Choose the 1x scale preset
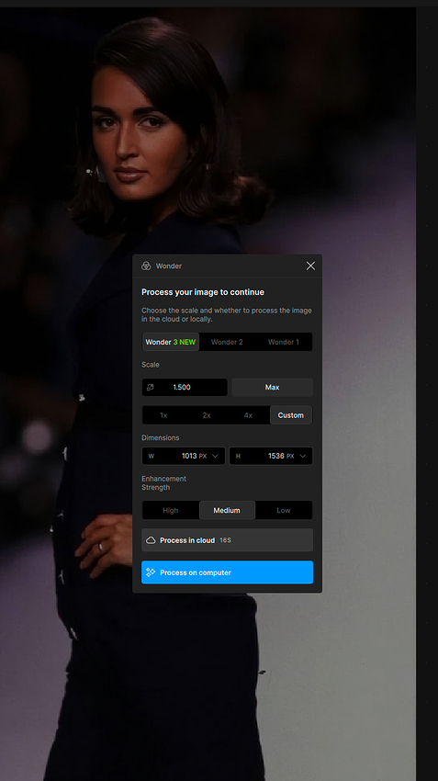The width and height of the screenshot is (438, 781). pyautogui.click(x=163, y=415)
